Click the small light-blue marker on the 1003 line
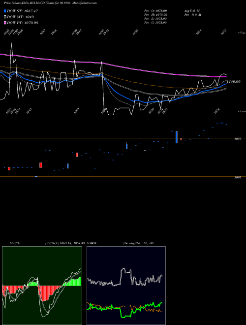The height and width of the screenshot is (325, 246). click(36, 177)
